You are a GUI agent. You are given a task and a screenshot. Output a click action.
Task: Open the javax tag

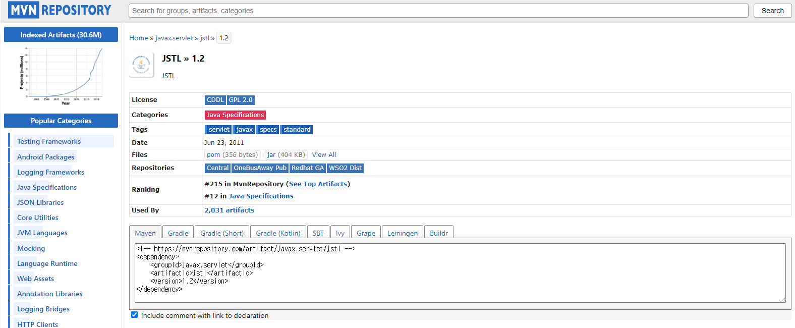click(x=244, y=130)
